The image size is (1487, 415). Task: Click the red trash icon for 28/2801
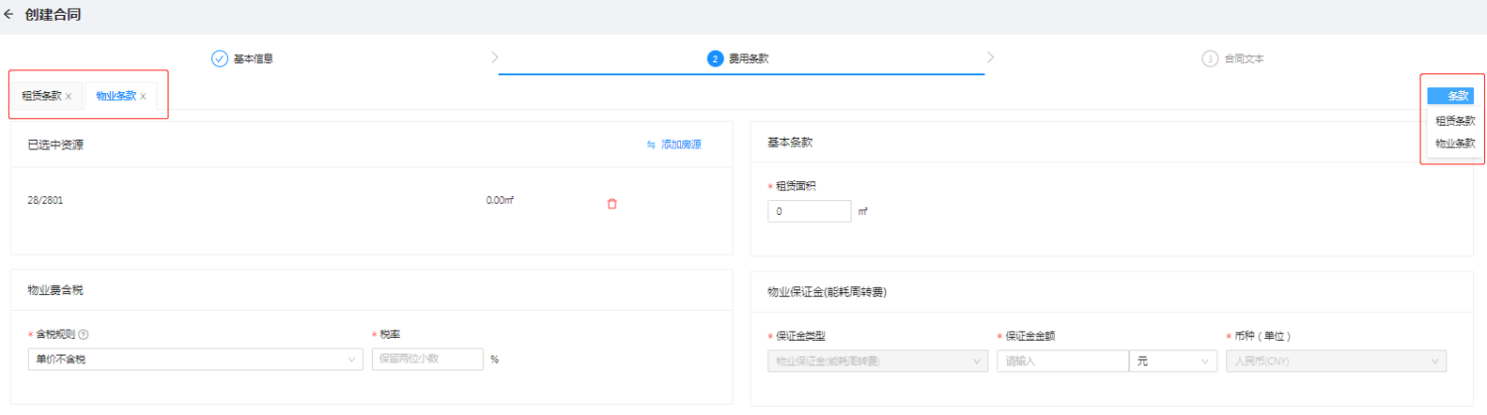click(612, 203)
